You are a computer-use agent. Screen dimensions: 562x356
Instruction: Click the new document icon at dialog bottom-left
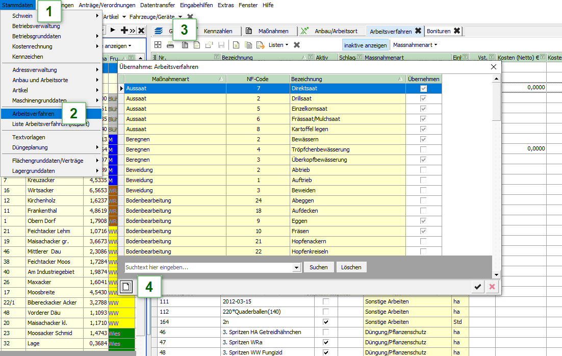tap(127, 287)
